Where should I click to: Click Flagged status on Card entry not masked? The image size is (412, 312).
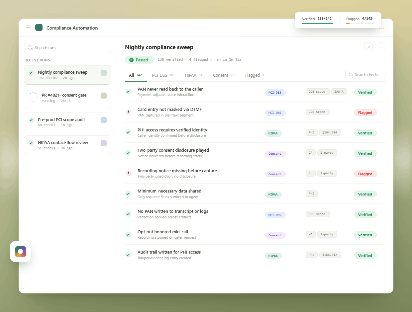point(365,113)
